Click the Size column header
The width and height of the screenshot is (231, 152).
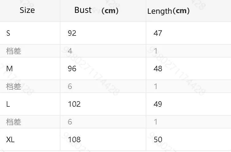click(27, 10)
